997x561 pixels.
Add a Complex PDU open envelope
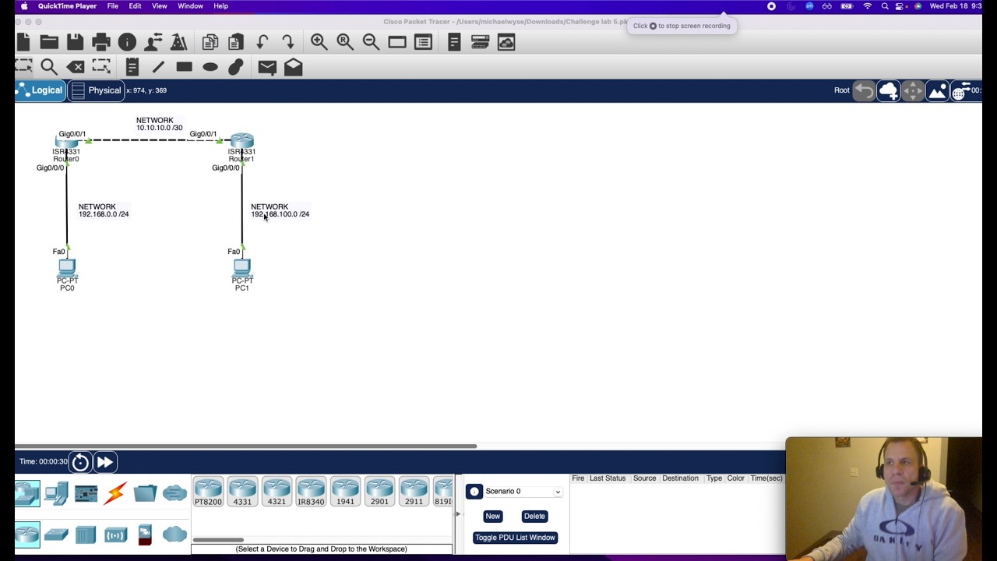[x=294, y=67]
